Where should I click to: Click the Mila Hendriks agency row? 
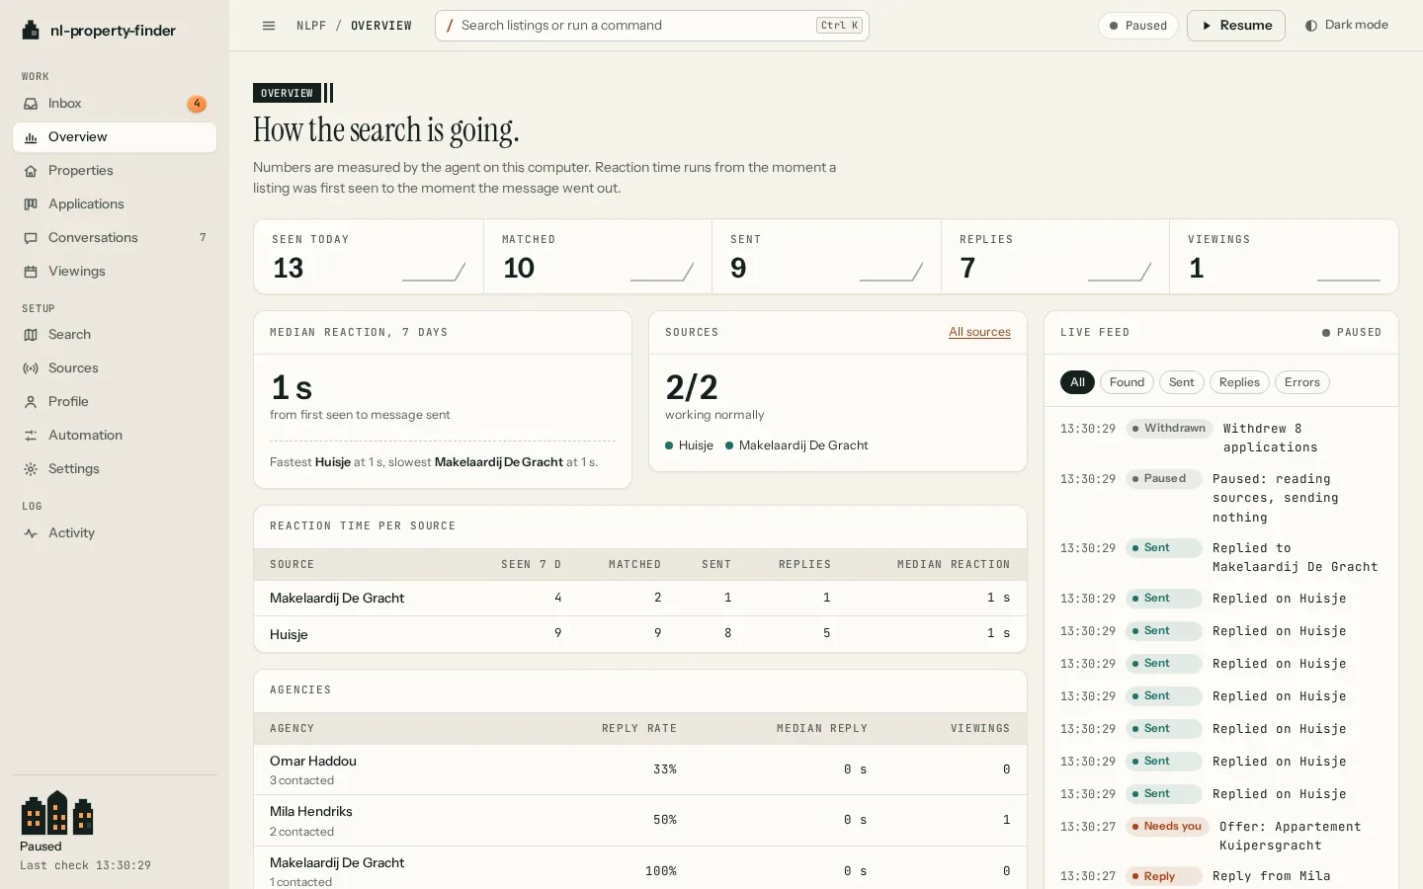(640, 821)
